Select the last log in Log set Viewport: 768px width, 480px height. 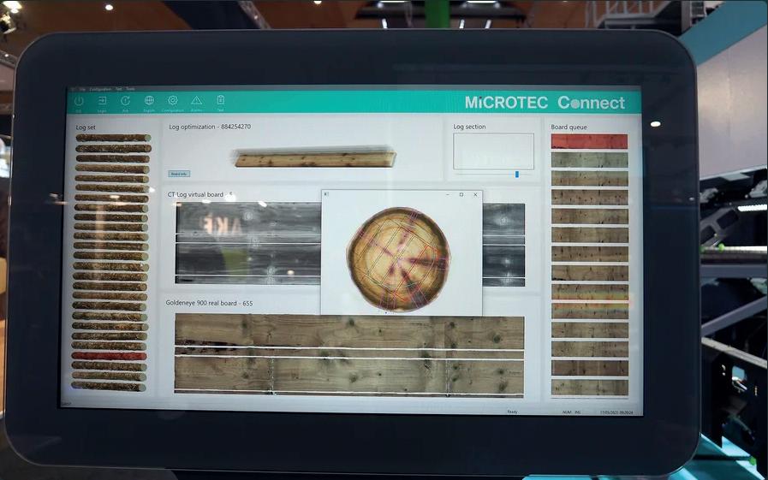pyautogui.click(x=109, y=387)
